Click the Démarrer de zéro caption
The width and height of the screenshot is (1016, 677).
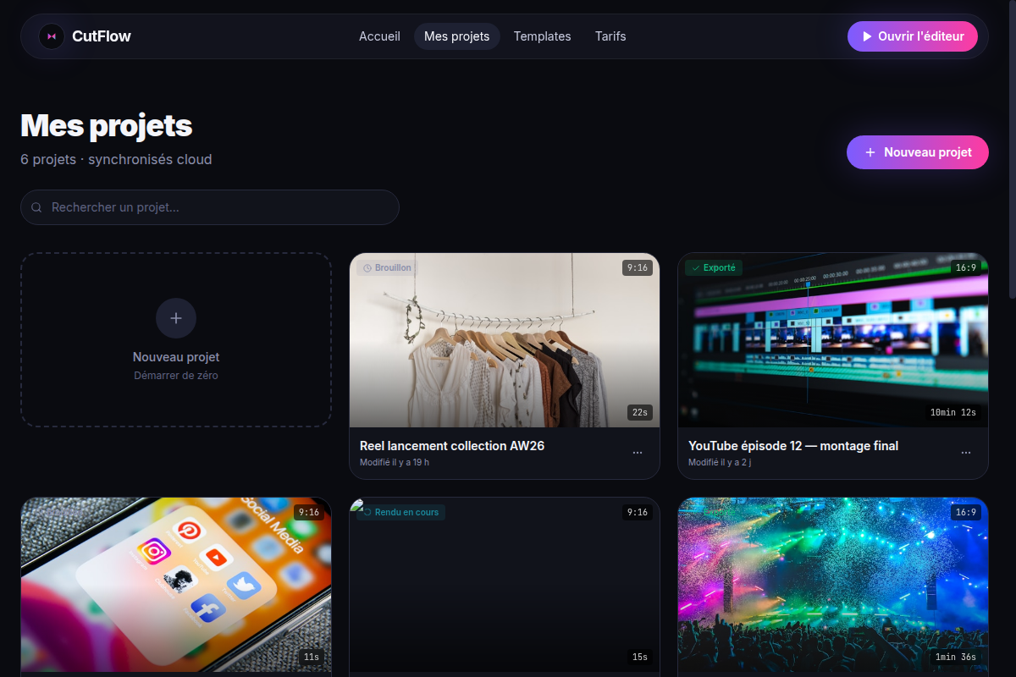pos(176,375)
